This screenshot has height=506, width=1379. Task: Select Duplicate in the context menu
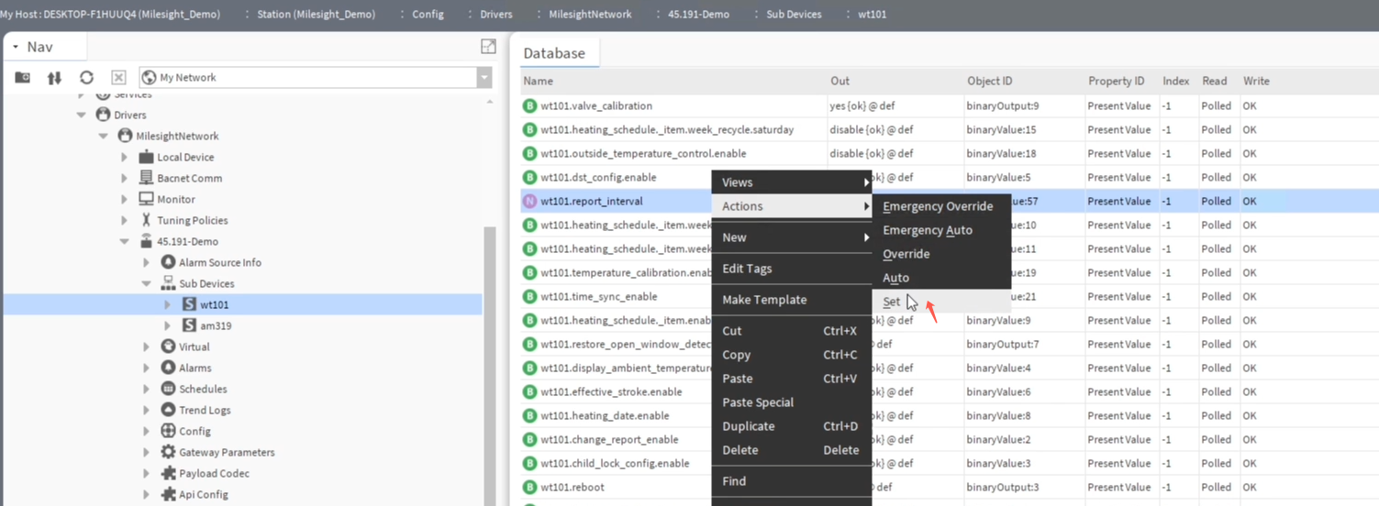click(792, 426)
